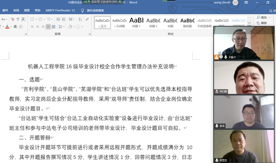The width and height of the screenshot is (276, 163).
Task: Click the red font color swatch
Action: [x=7, y=27]
